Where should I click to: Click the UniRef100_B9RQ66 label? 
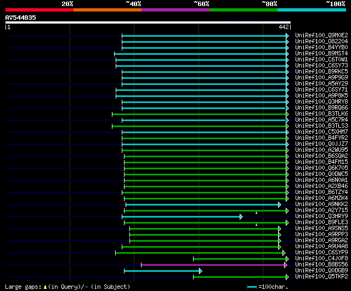point(321,108)
